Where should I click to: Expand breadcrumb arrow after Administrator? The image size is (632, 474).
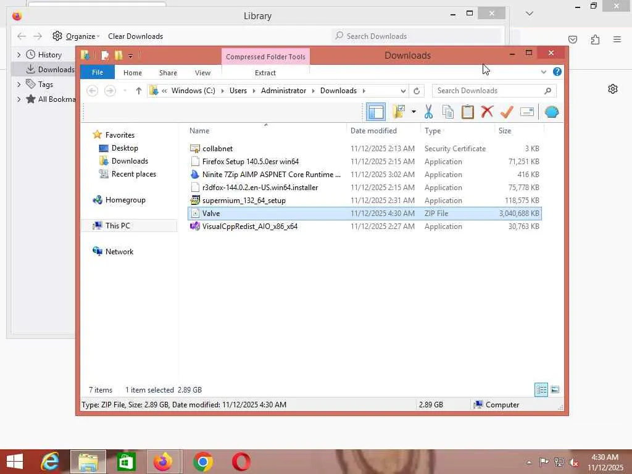[313, 91]
